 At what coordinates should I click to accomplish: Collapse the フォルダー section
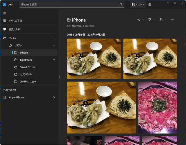(x=54, y=38)
